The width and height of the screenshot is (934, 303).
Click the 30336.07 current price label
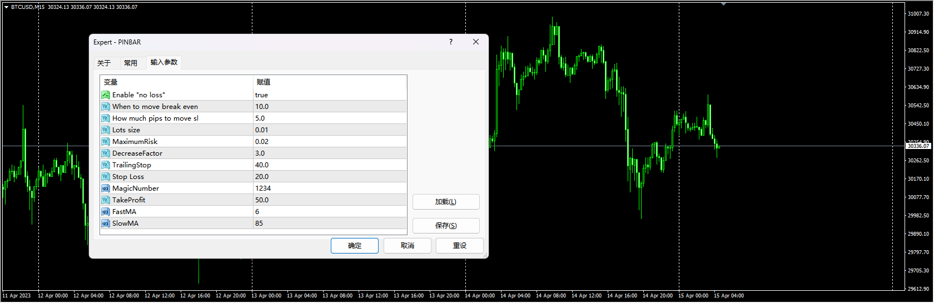click(x=918, y=146)
